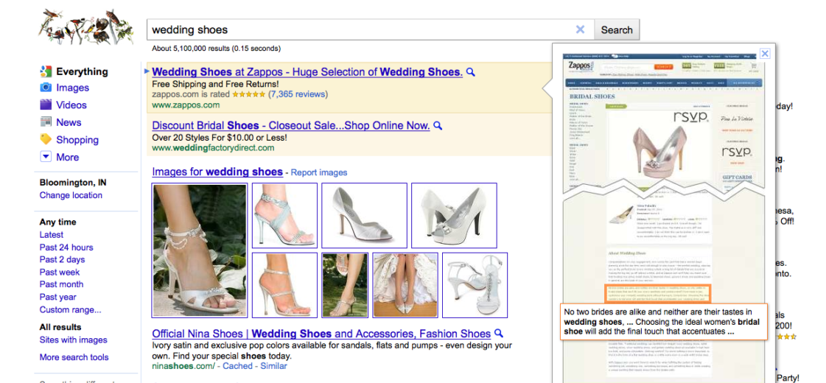Open the preview magnifier next to Official Nina Shoes

coord(499,334)
